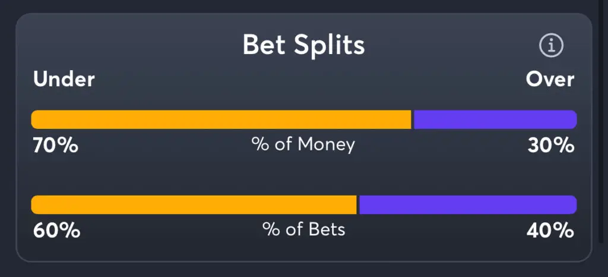Image resolution: width=608 pixels, height=277 pixels.
Task: Click the 30% money value
Action: click(550, 145)
